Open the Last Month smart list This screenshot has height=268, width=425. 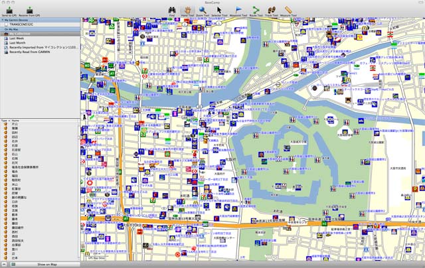pos(40,42)
